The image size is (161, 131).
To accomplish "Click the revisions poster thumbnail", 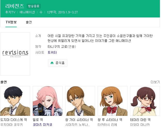I will tap(15, 54).
